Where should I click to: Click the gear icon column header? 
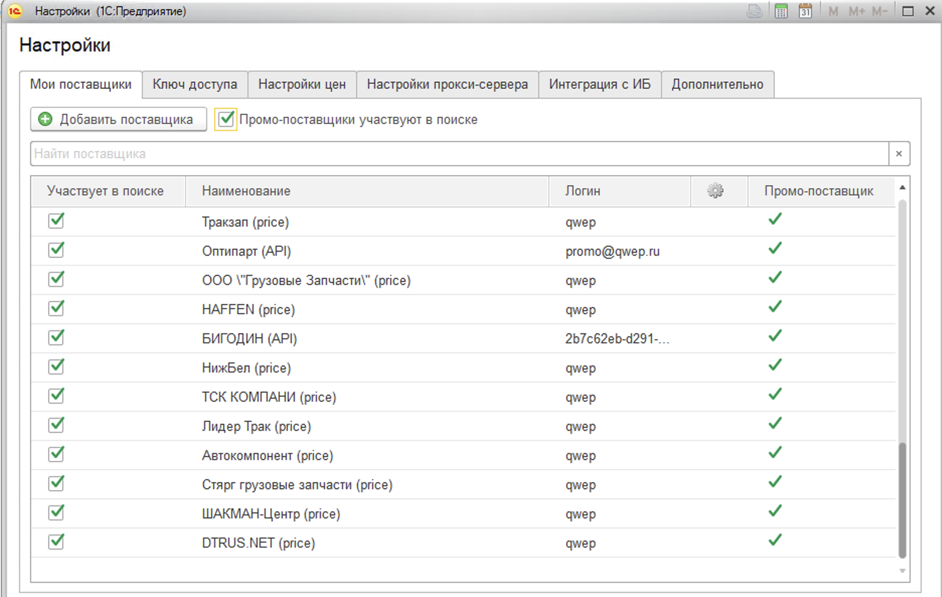point(715,191)
